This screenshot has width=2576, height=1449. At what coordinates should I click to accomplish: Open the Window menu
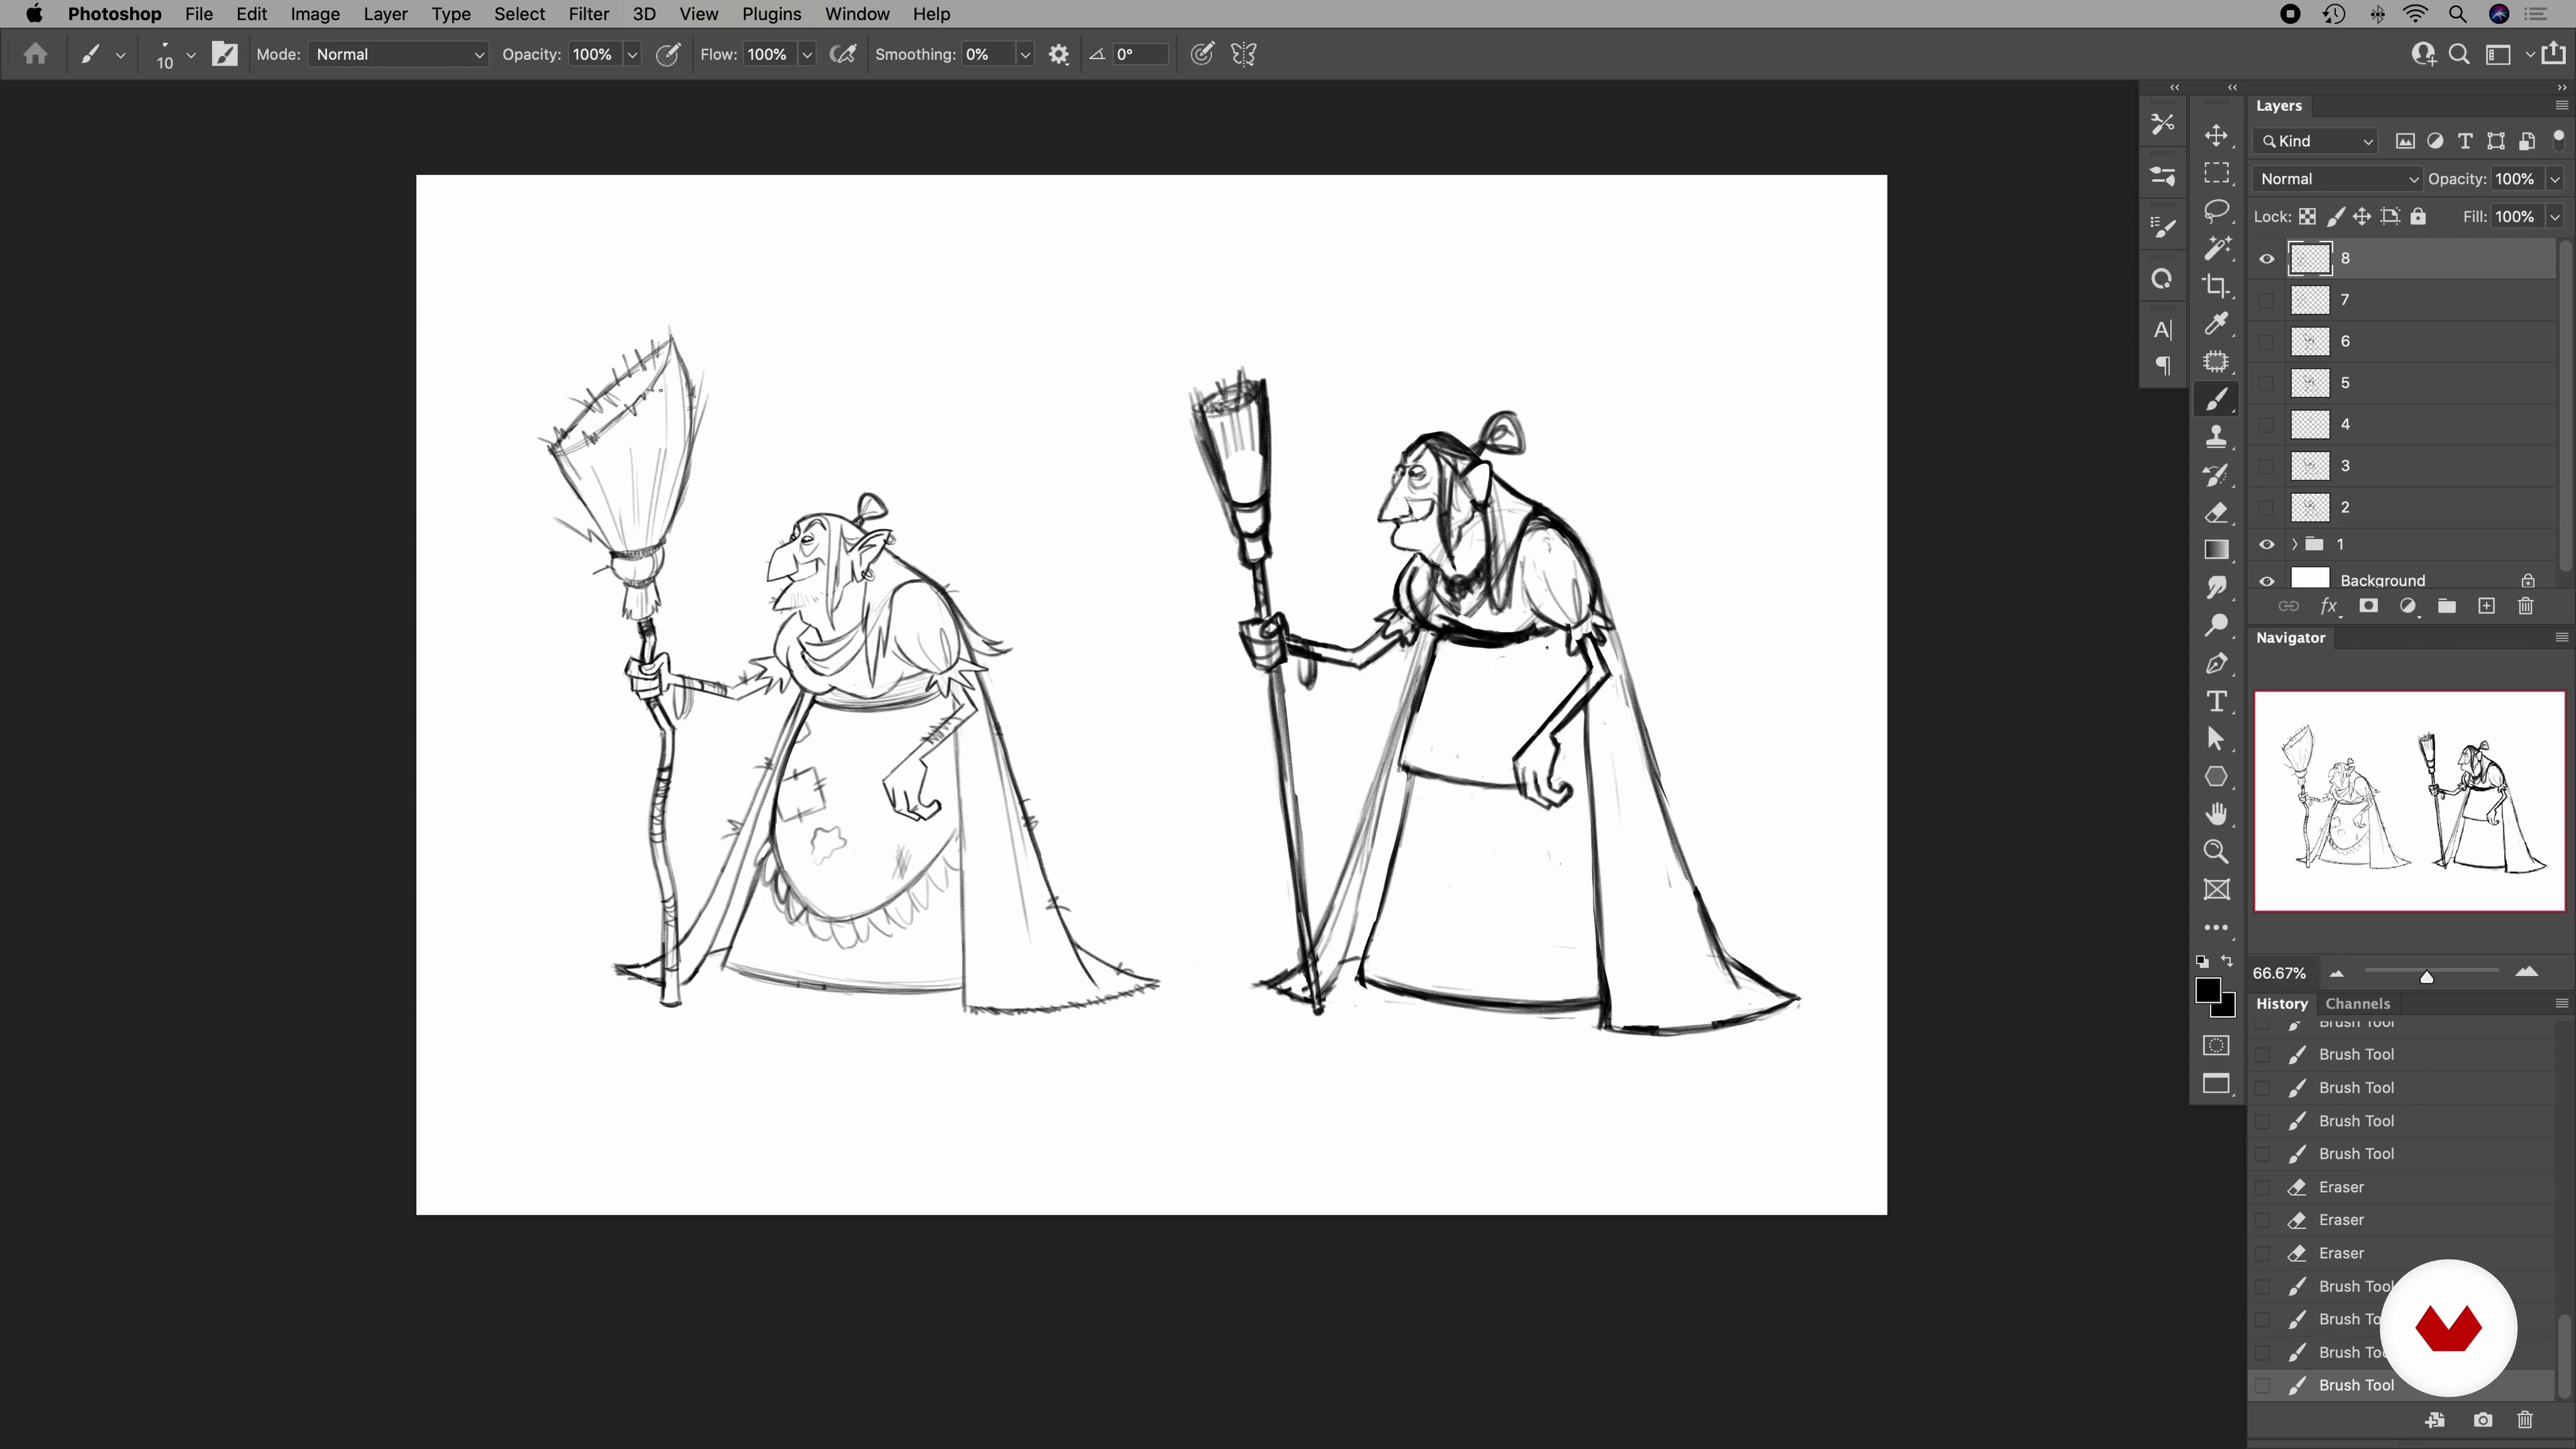point(857,14)
